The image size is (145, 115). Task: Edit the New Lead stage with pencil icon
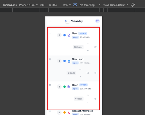(x=88, y=73)
